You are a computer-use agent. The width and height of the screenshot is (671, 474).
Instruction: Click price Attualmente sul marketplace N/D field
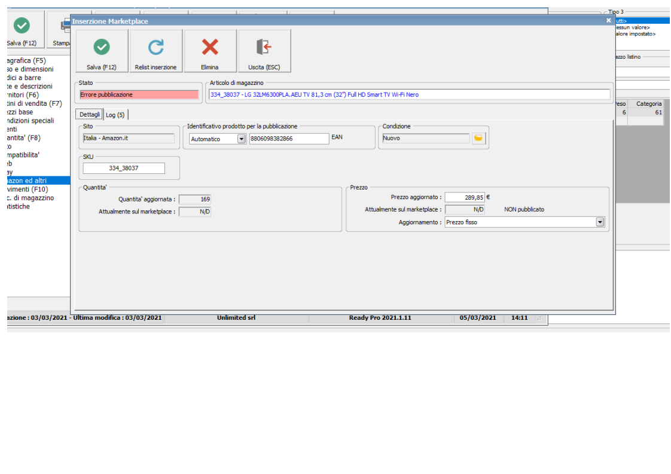coord(465,210)
